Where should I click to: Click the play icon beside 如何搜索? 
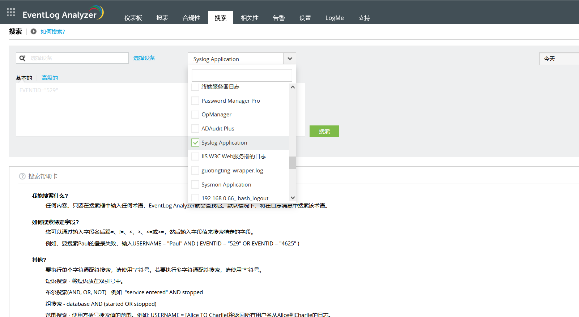tap(34, 31)
